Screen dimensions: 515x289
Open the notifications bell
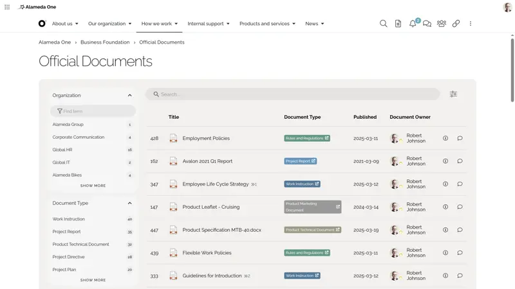coord(413,24)
